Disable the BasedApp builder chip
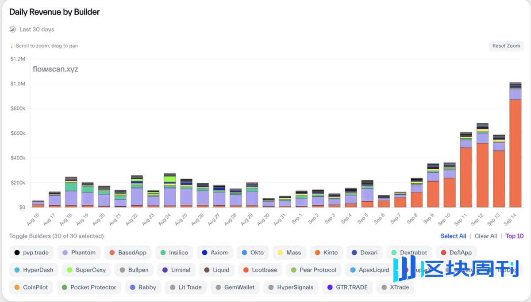This screenshot has width=531, height=302. coord(128,253)
